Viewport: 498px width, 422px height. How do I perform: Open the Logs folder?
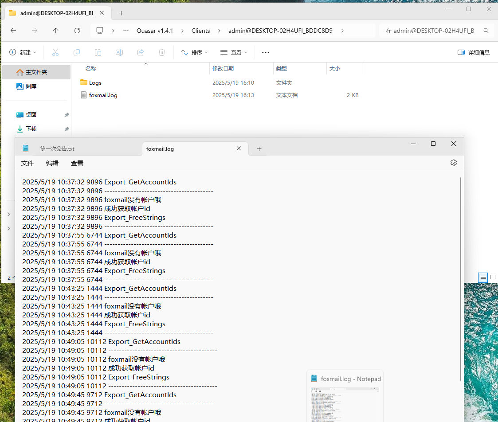pyautogui.click(x=95, y=82)
